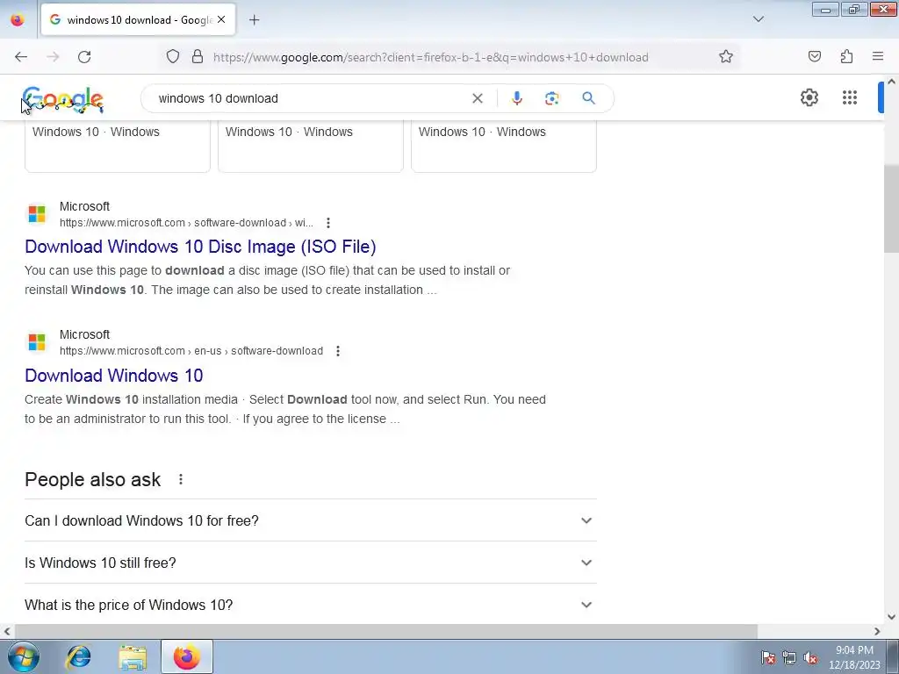This screenshot has height=674, width=899.
Task: Click the muted volume tray icon
Action: (810, 657)
